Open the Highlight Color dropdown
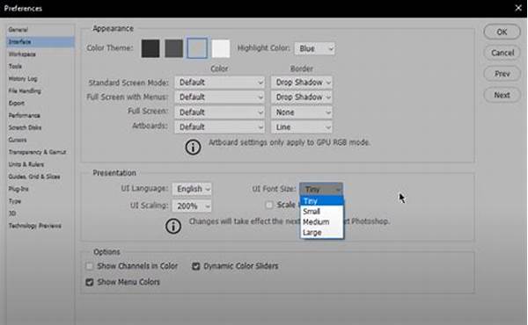The width and height of the screenshot is (528, 325). [x=314, y=48]
